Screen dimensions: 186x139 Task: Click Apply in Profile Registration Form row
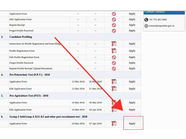(x=132, y=51)
